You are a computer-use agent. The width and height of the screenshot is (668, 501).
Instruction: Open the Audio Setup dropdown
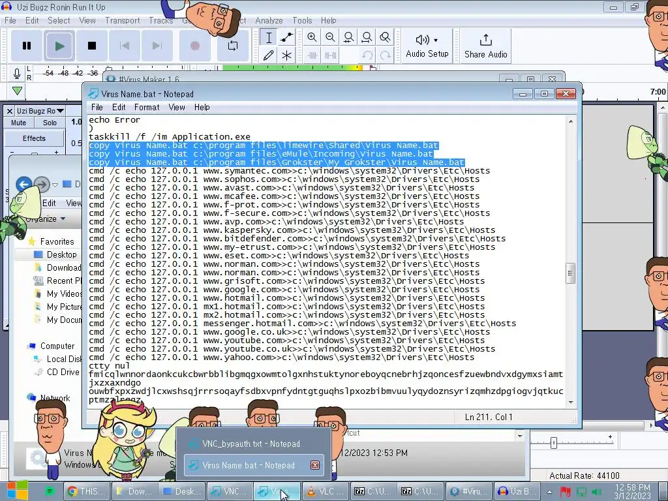[427, 46]
